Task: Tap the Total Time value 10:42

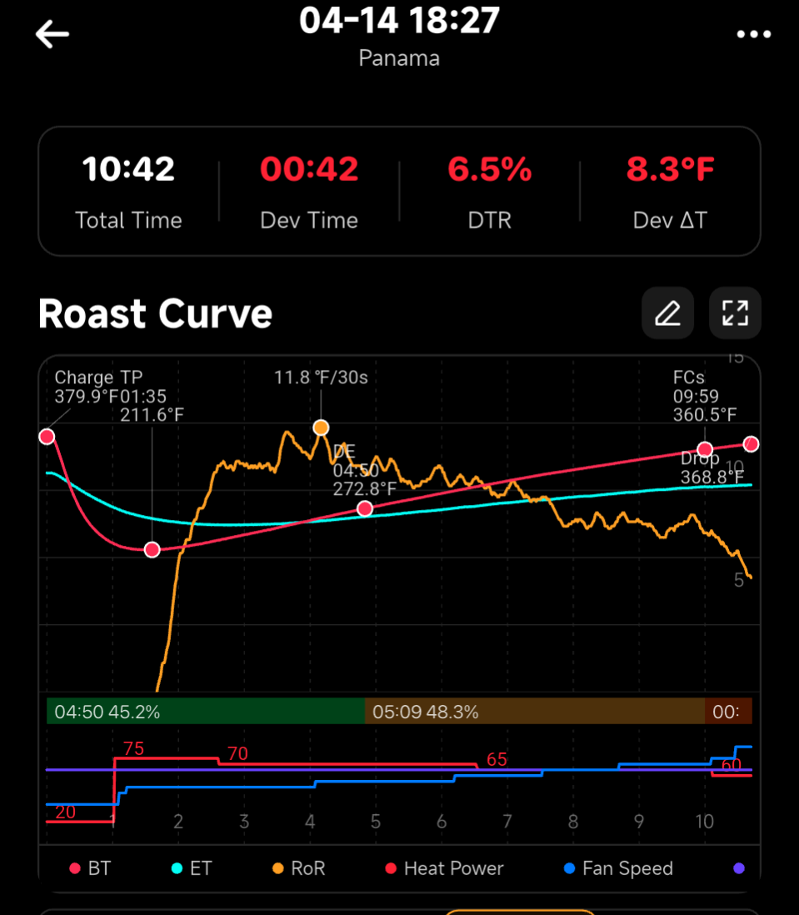Action: point(128,169)
